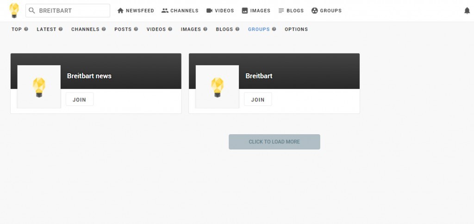This screenshot has width=474, height=224.
Task: Open Blogs in the top navigation bar
Action: coord(291,11)
